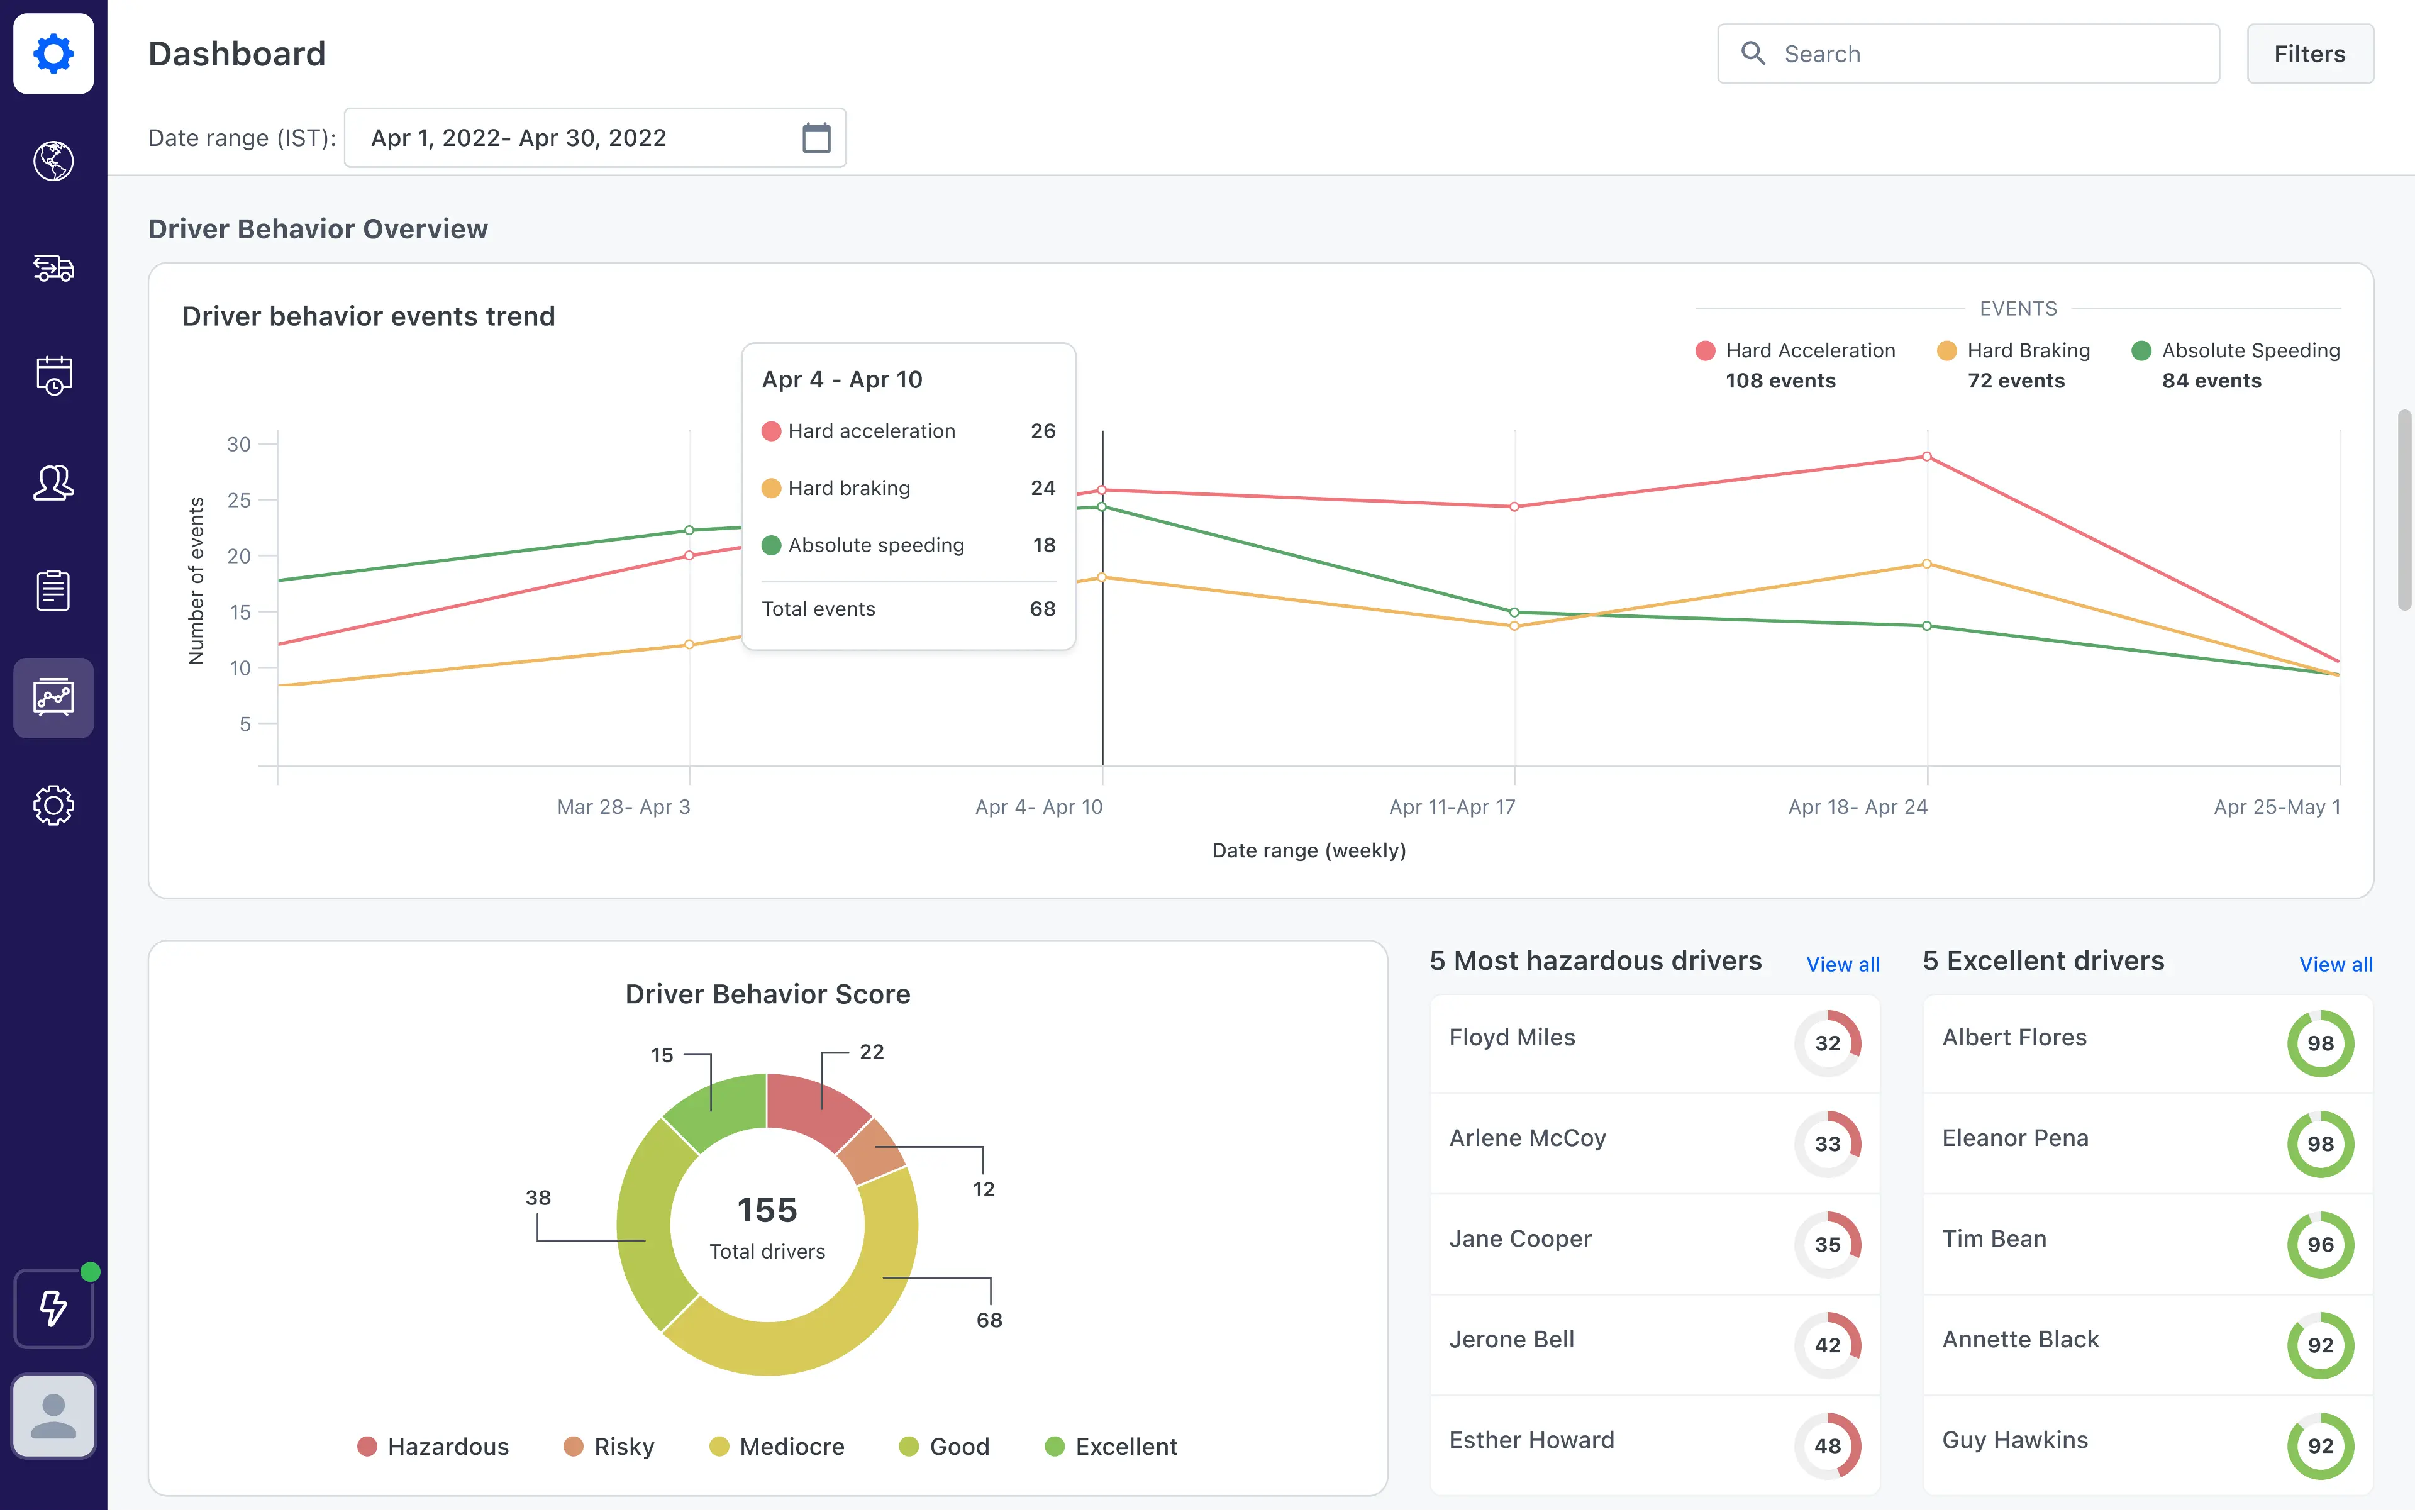Open the globe map sidebar icon

[x=53, y=161]
